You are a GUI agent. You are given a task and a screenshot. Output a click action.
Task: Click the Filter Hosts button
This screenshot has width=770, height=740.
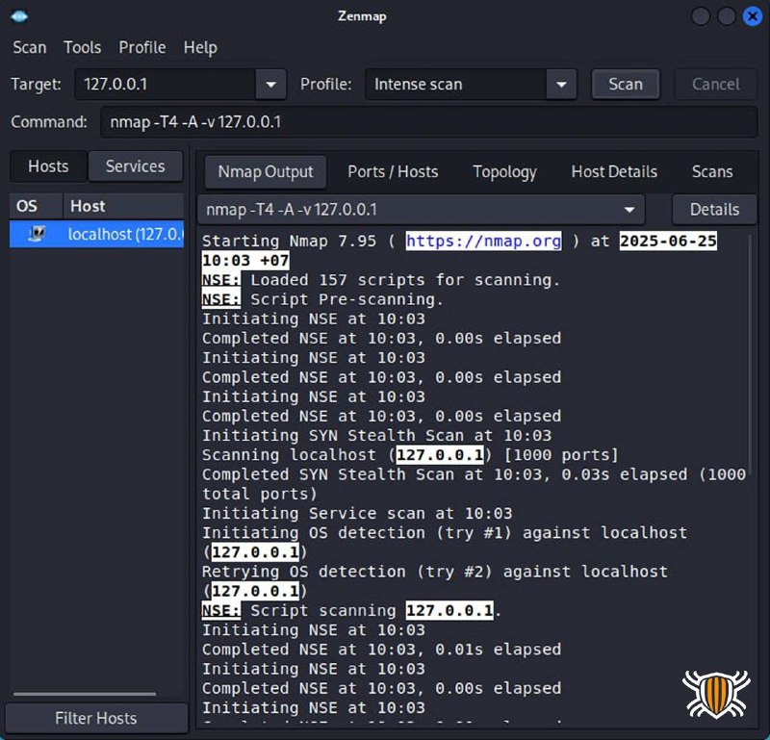coord(96,718)
